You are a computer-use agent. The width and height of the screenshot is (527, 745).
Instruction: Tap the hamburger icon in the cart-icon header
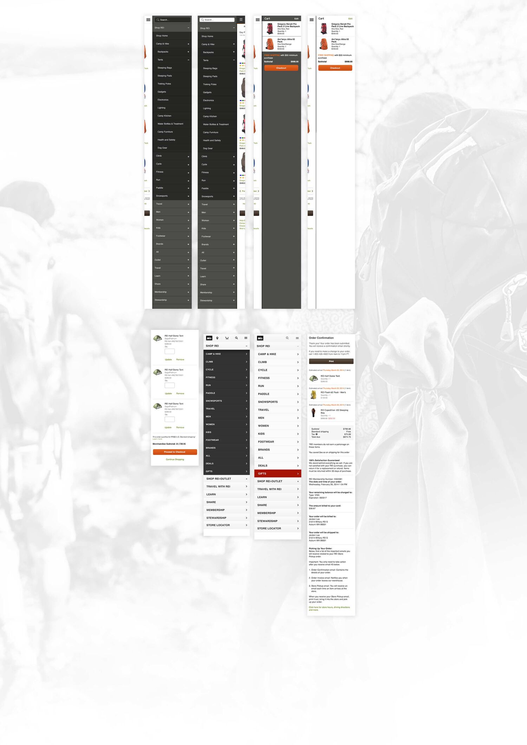(246, 338)
